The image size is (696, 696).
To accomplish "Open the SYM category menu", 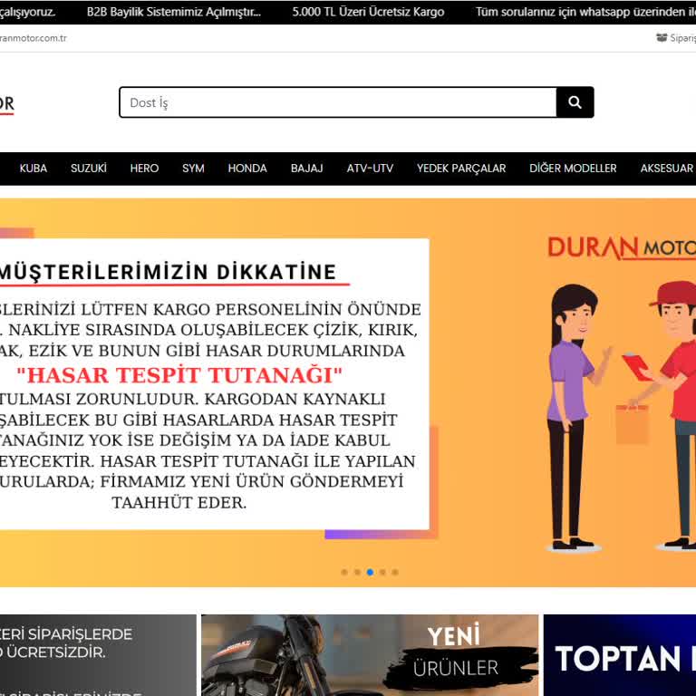I will click(193, 169).
